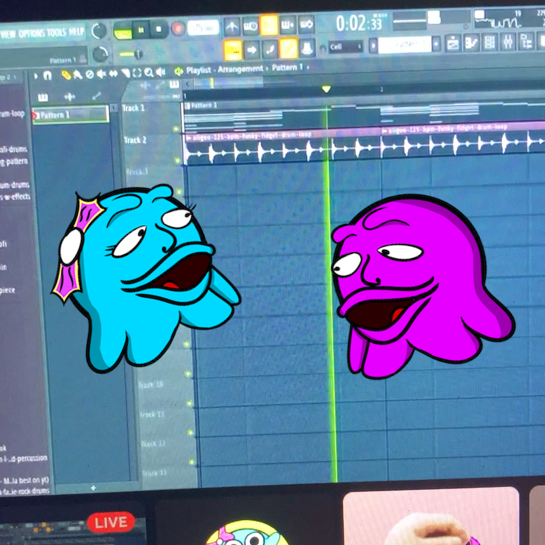Click the speaker icon beside Playlist title
This screenshot has width=545, height=545.
(179, 72)
